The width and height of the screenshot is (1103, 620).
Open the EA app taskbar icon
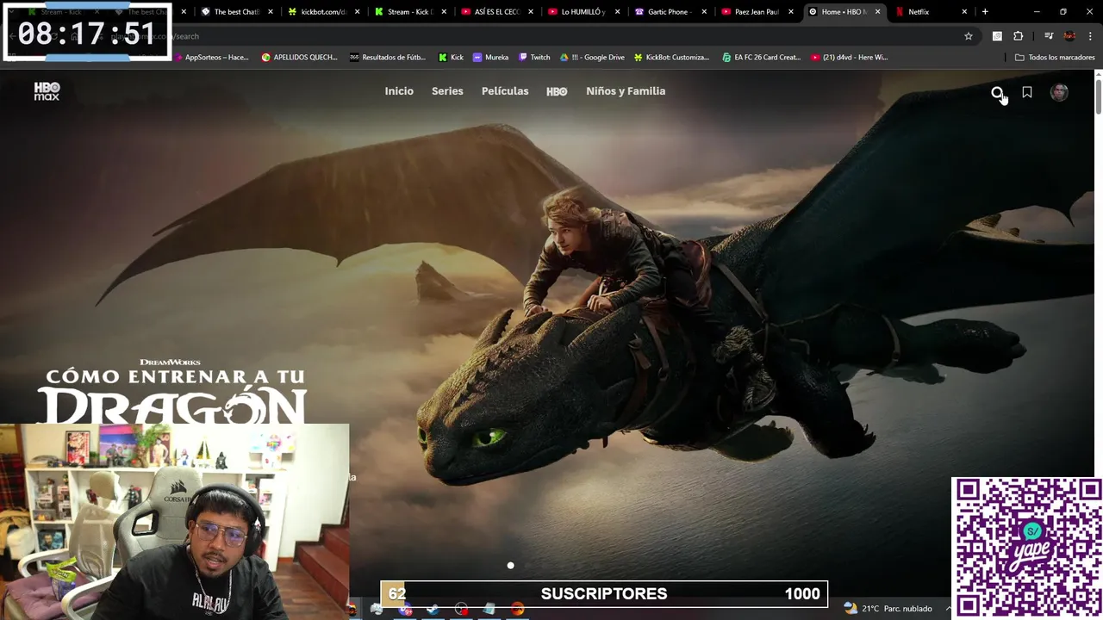[517, 610]
